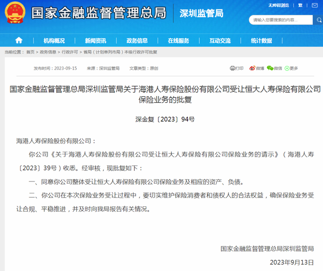Image resolution: width=323 pixels, height=271 pixels.
Task: Click the 首页 breadcrumb link
Action: [x=30, y=52]
